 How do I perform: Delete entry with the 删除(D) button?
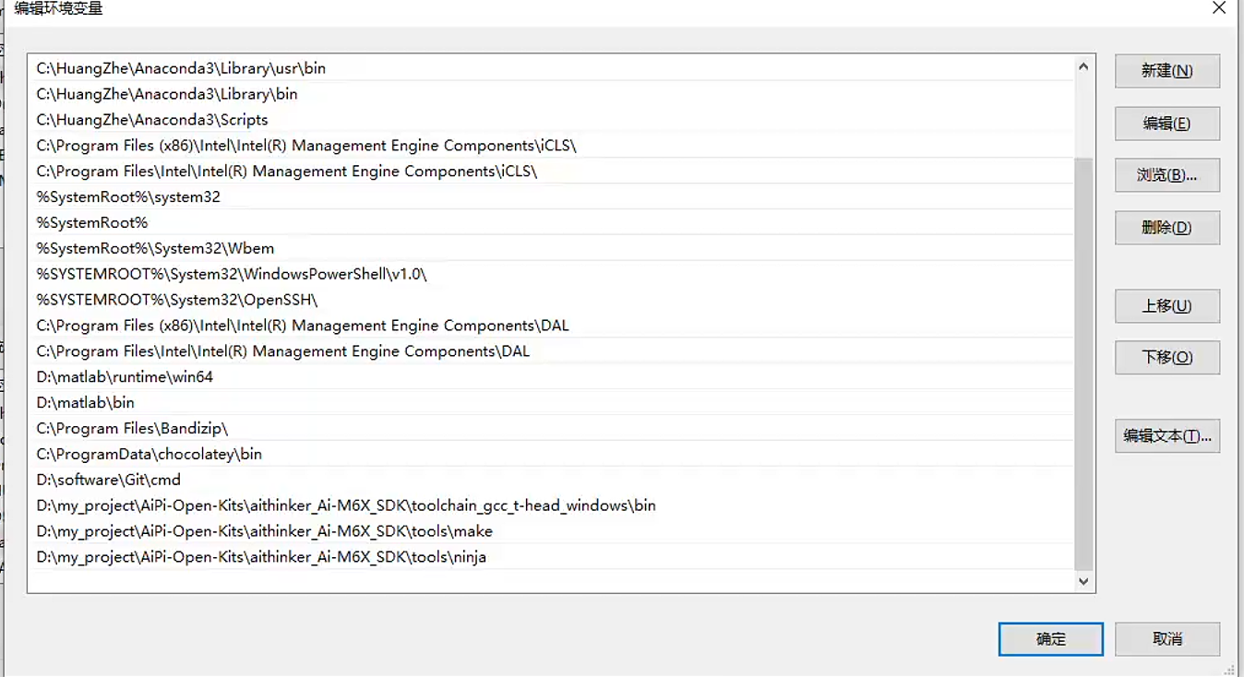1167,228
